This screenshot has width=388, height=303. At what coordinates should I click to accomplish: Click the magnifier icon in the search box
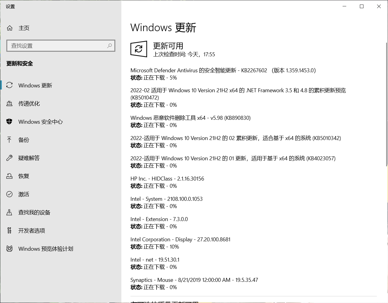click(x=110, y=46)
